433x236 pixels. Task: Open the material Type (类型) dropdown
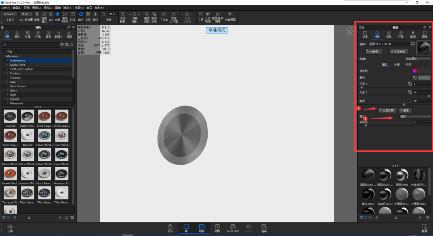coord(417,59)
